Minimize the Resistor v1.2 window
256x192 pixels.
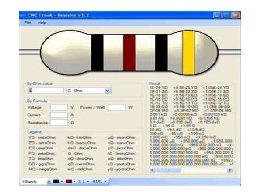point(217,15)
